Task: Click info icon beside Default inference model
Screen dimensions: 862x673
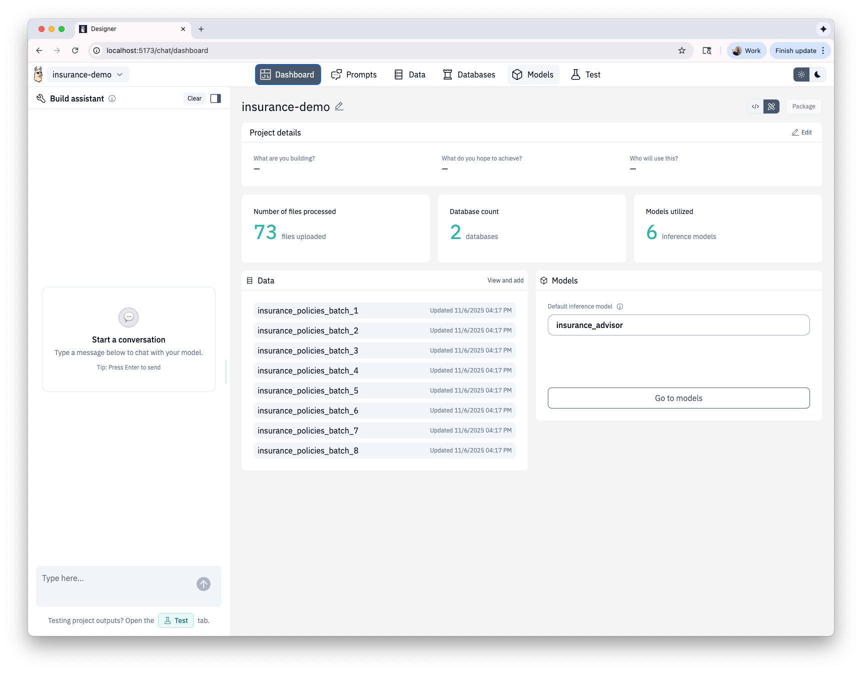Action: point(620,306)
